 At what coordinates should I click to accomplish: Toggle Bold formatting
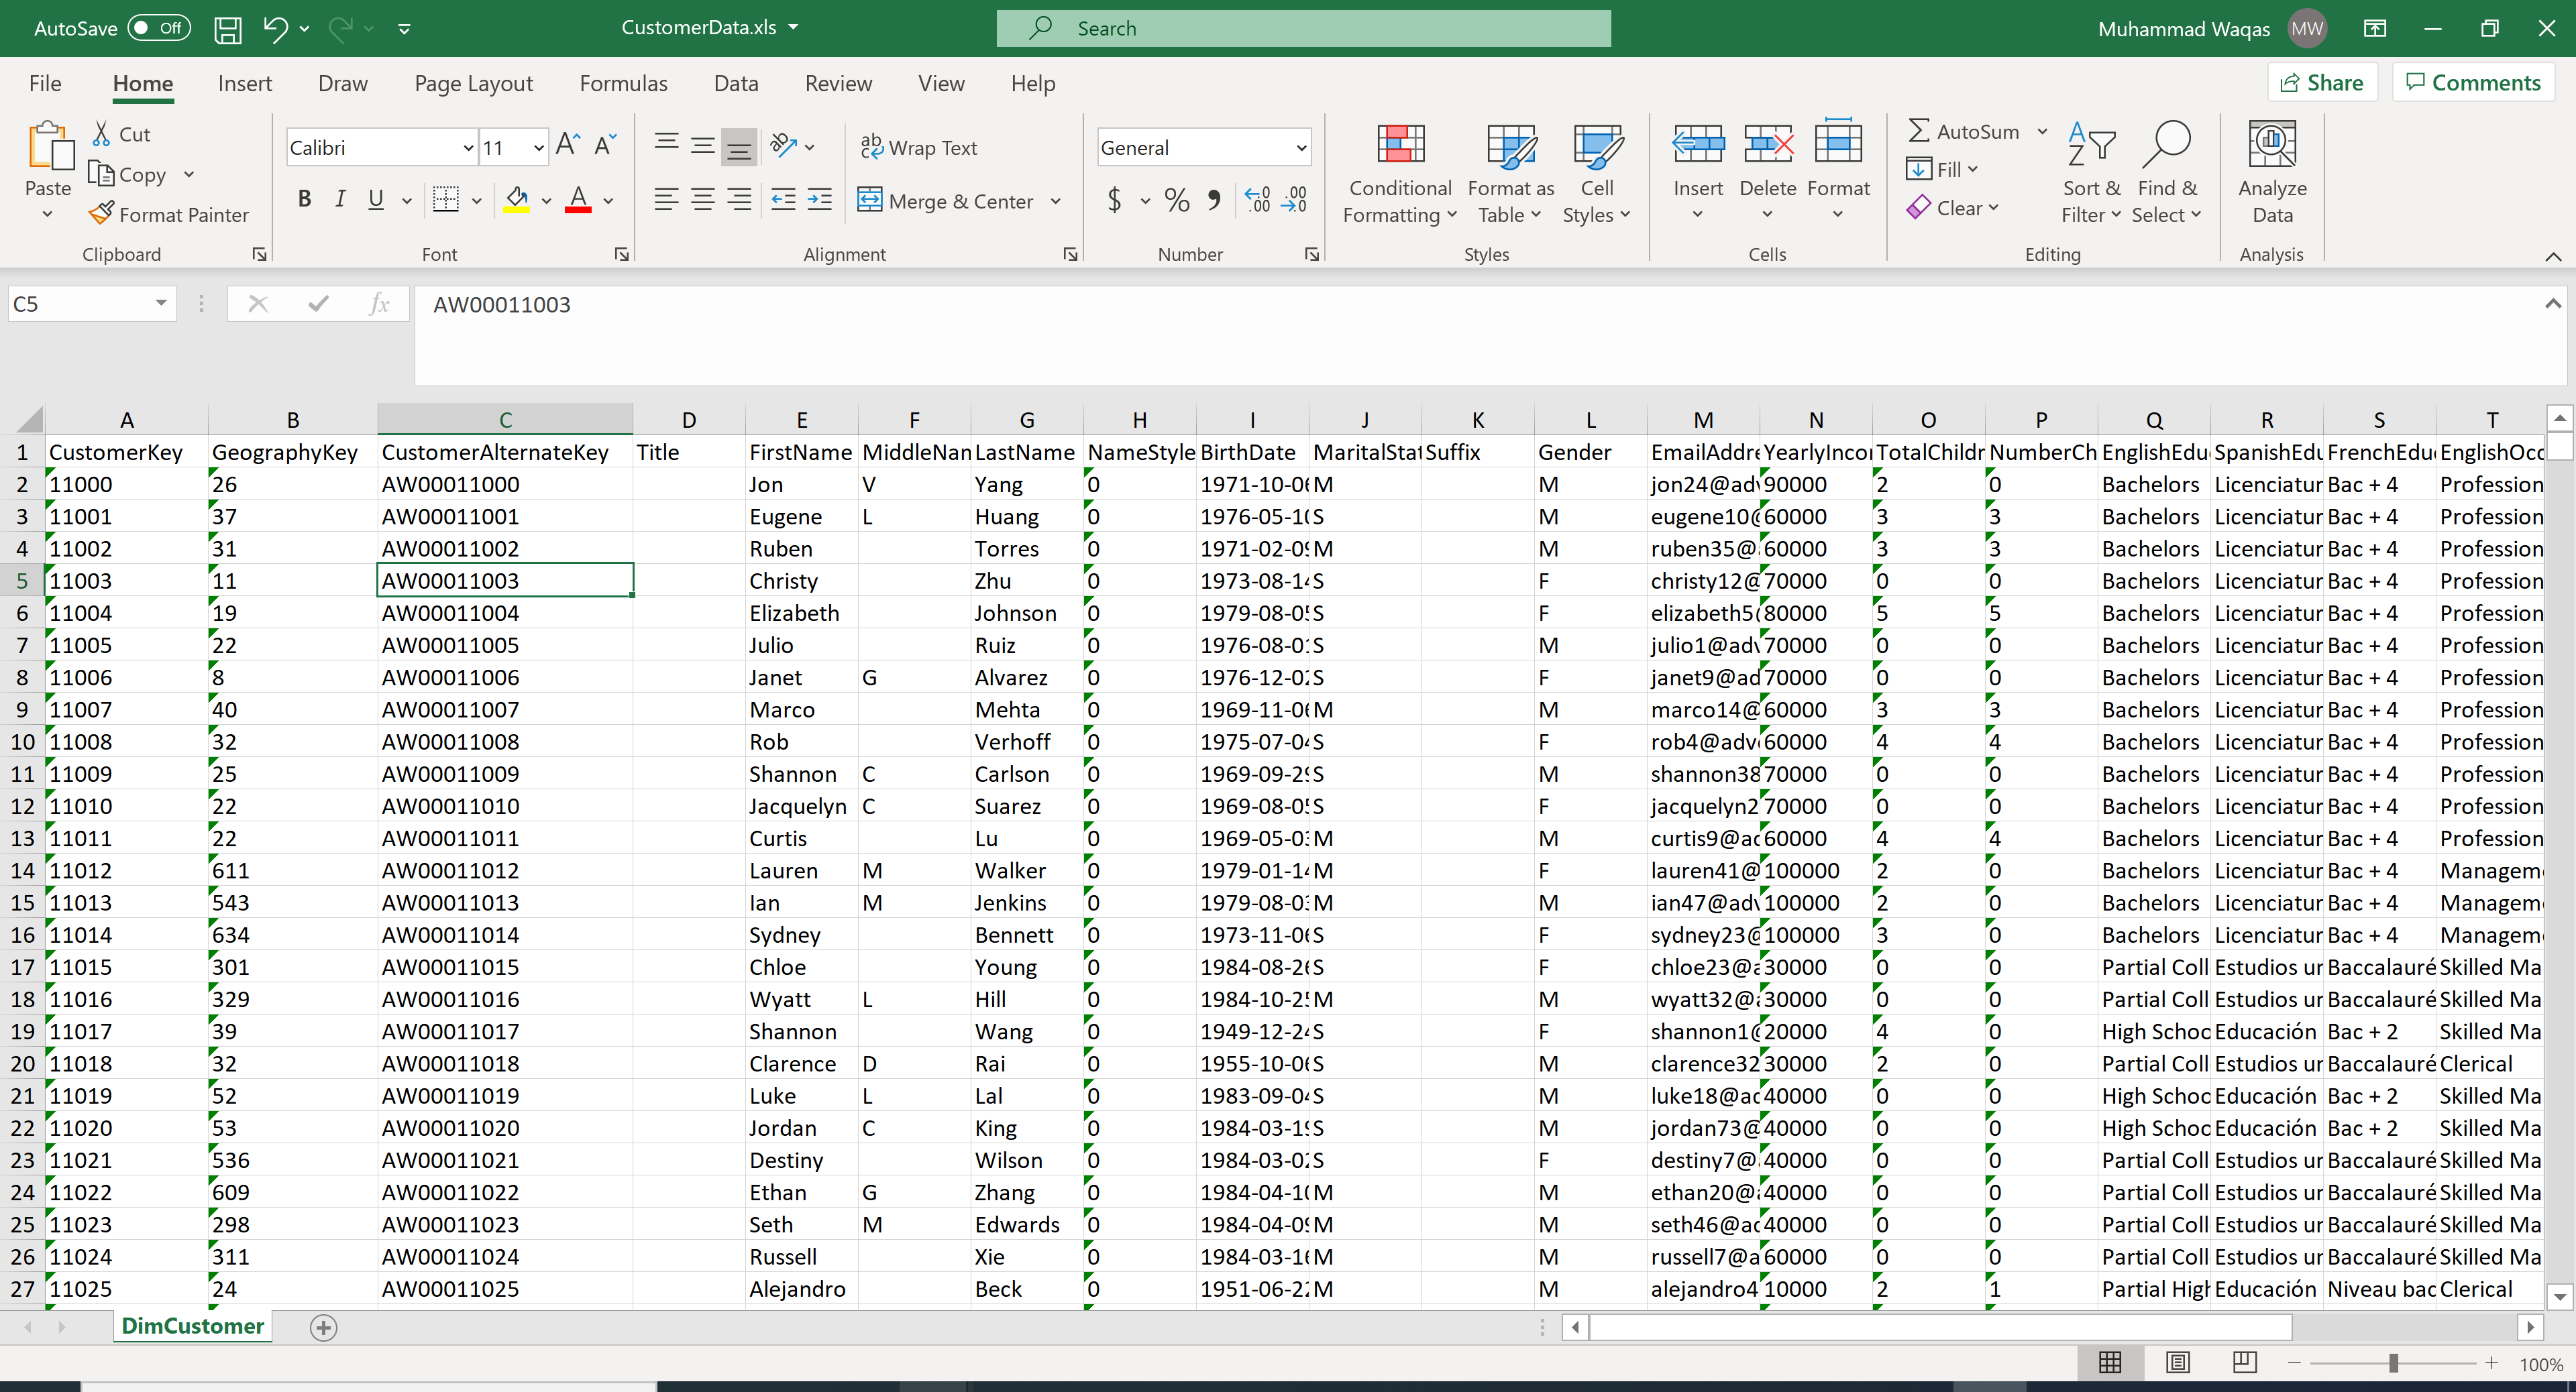304,200
